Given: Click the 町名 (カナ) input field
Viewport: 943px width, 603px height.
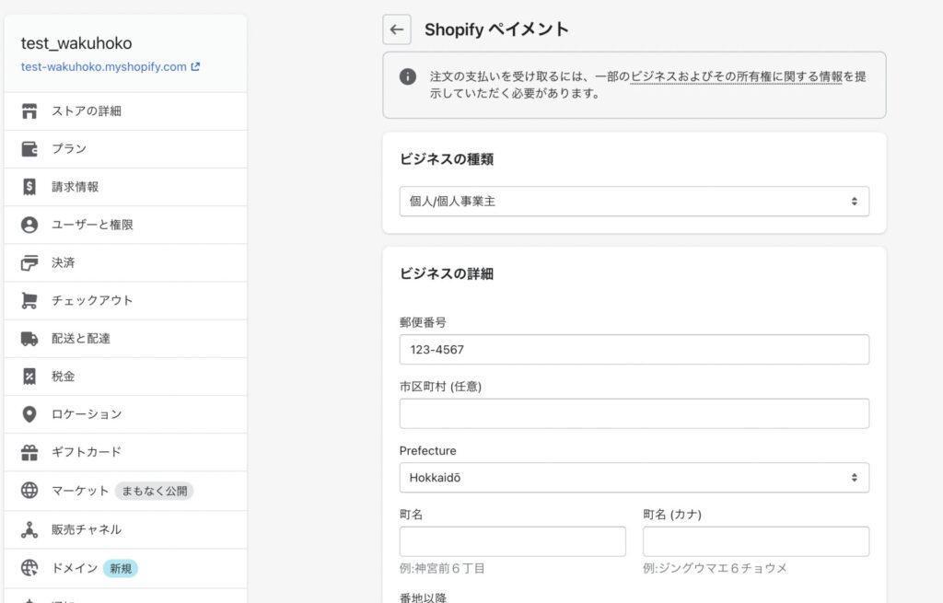Looking at the screenshot, I should 756,541.
